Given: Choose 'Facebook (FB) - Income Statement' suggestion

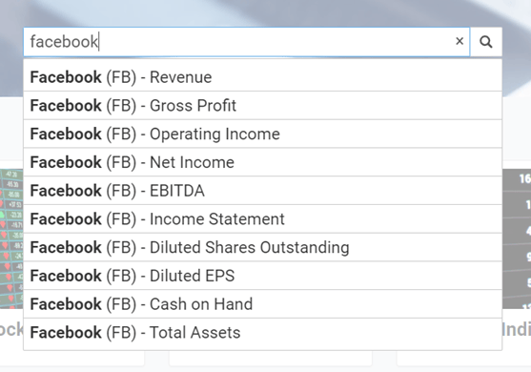Looking at the screenshot, I should [262, 218].
